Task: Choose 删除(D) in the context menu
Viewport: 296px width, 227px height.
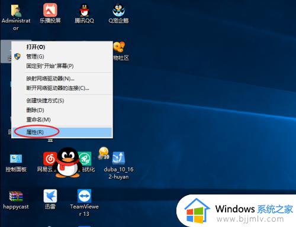Action: pyautogui.click(x=62, y=110)
